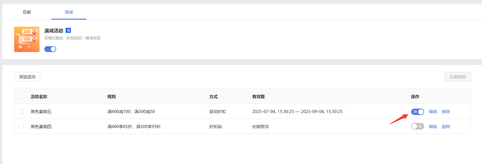Click the 有效期 column header

point(258,97)
